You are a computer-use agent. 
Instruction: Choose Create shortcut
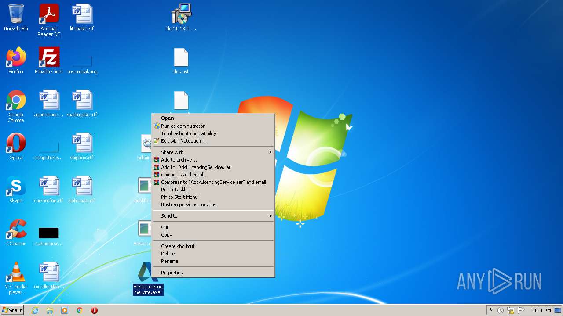tap(213, 246)
